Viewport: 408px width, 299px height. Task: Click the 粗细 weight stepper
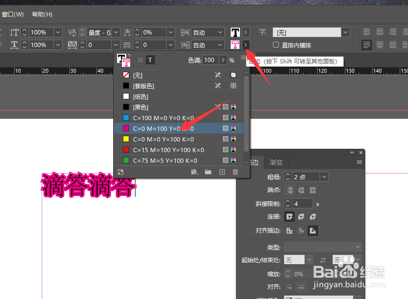288,177
